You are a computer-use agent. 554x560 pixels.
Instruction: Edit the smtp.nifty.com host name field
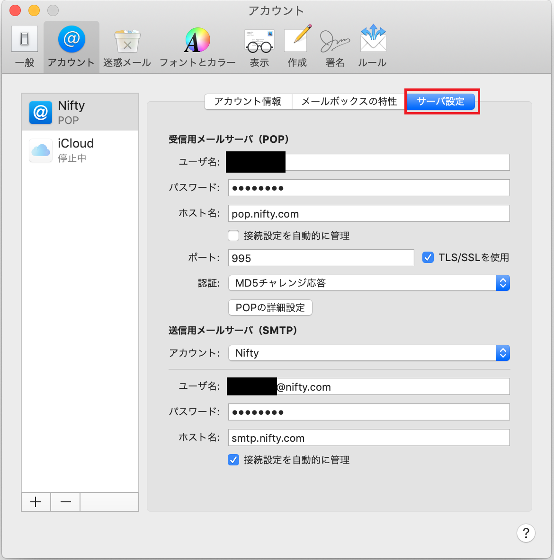[369, 438]
